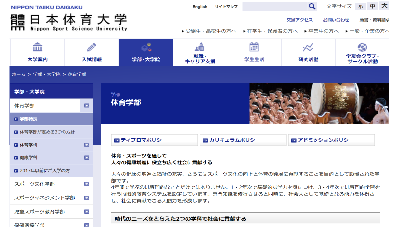
Task: Set text size to 大
Action: tap(384, 6)
